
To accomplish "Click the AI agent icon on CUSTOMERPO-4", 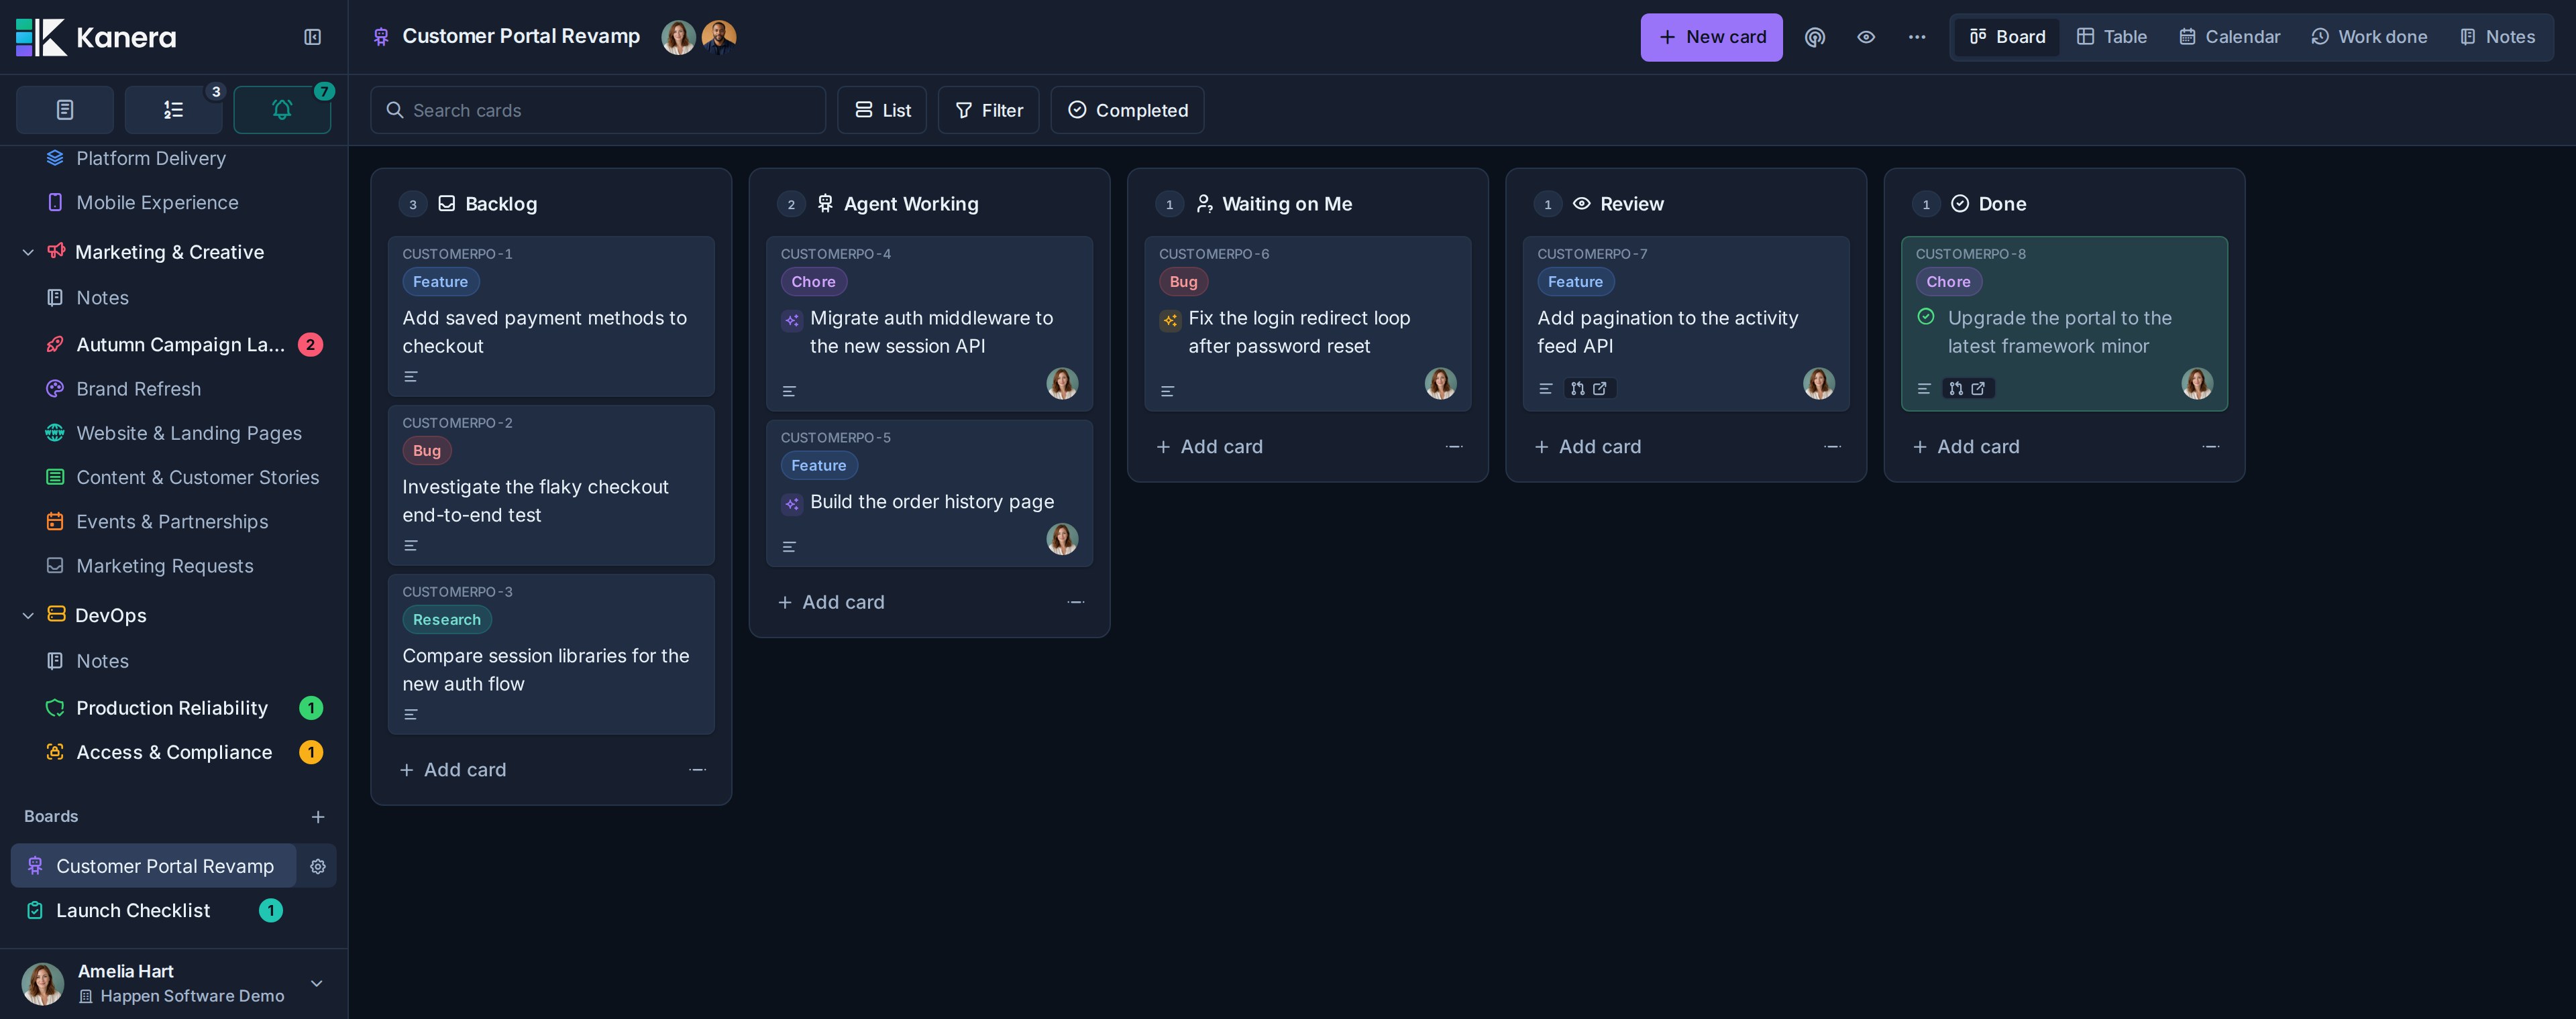I will point(791,320).
